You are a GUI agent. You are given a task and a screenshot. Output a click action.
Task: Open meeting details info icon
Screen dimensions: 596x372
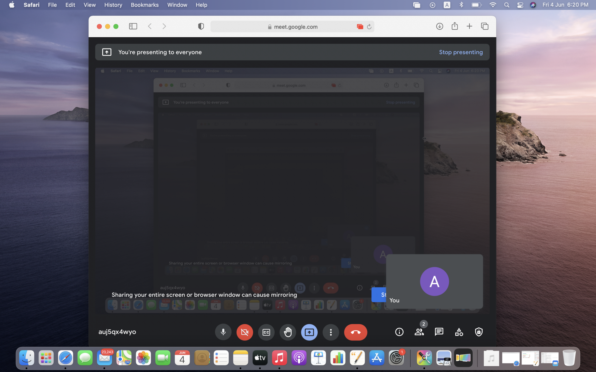(x=399, y=332)
